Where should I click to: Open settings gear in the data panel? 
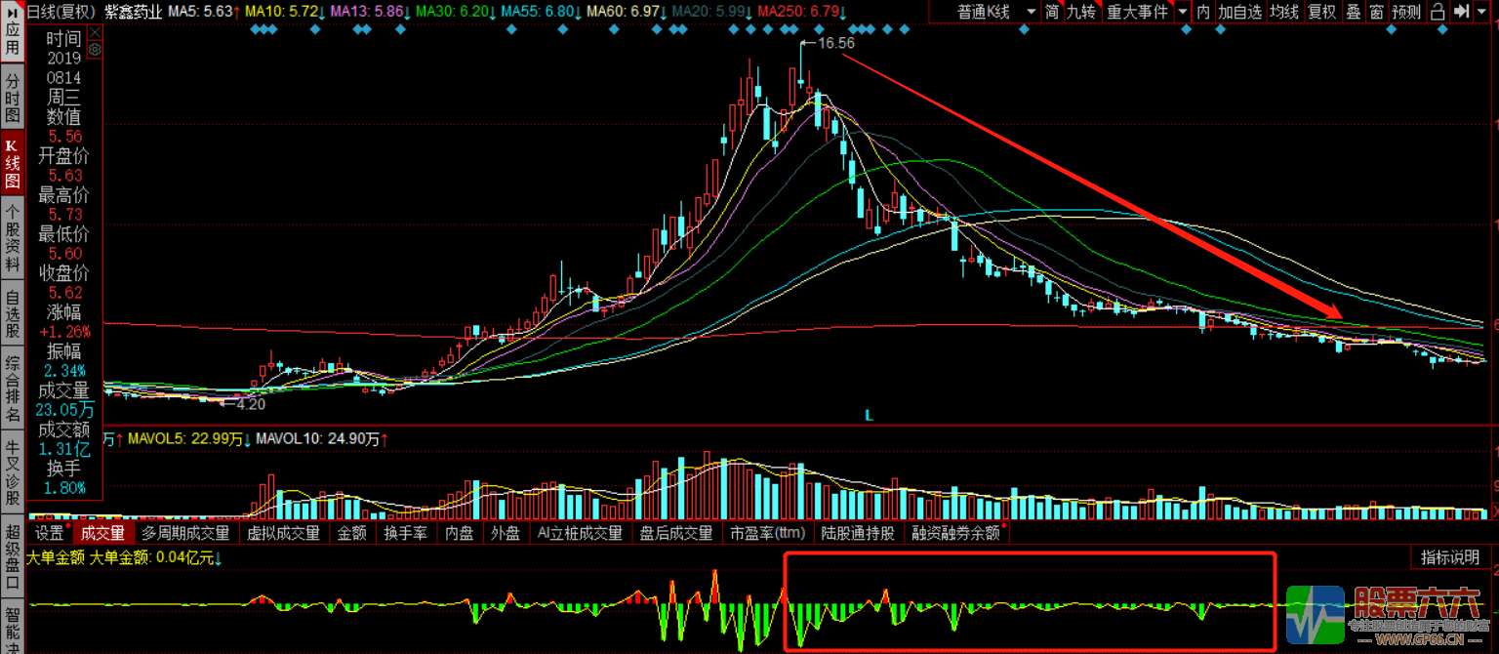pyautogui.click(x=95, y=48)
